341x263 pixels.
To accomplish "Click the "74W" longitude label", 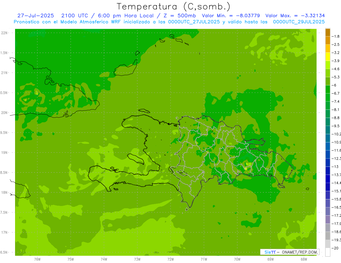I will (104, 259).
